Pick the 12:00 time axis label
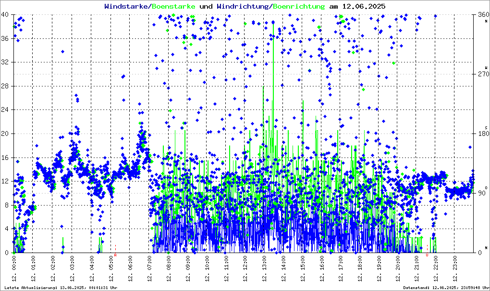 tap(245, 268)
